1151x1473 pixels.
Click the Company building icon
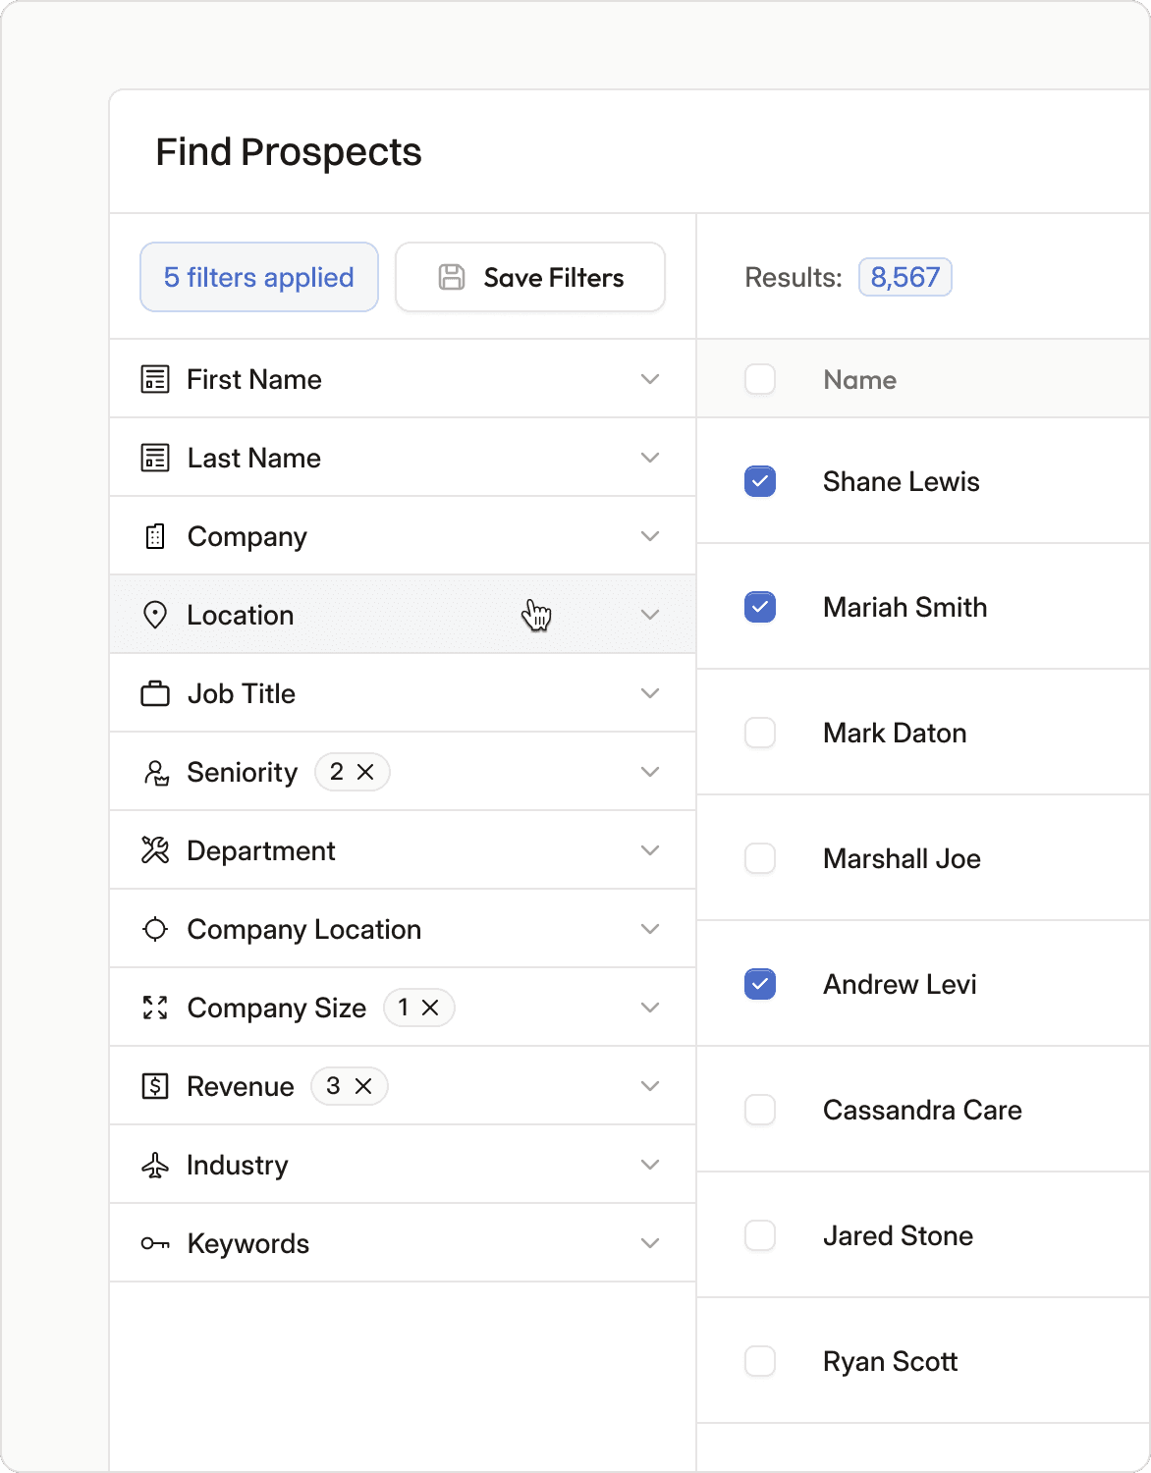pyautogui.click(x=155, y=536)
